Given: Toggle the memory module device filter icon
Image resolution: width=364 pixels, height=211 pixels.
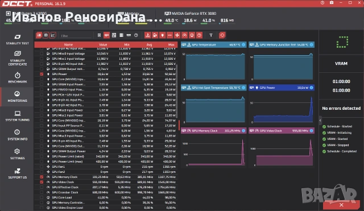Looking at the screenshot, I should click(129, 35).
